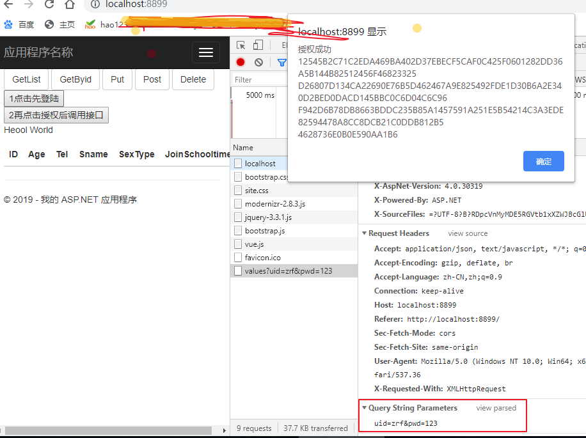Screen dimensions: 586x438
Task: Click the scrollbar right arrow
Action: click(225, 430)
